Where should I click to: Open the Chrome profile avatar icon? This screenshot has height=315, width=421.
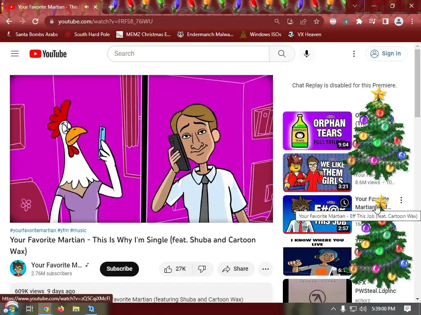point(399,21)
